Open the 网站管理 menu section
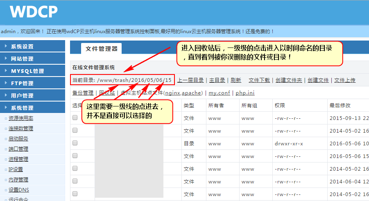This screenshot has width=369, height=201. point(32,59)
